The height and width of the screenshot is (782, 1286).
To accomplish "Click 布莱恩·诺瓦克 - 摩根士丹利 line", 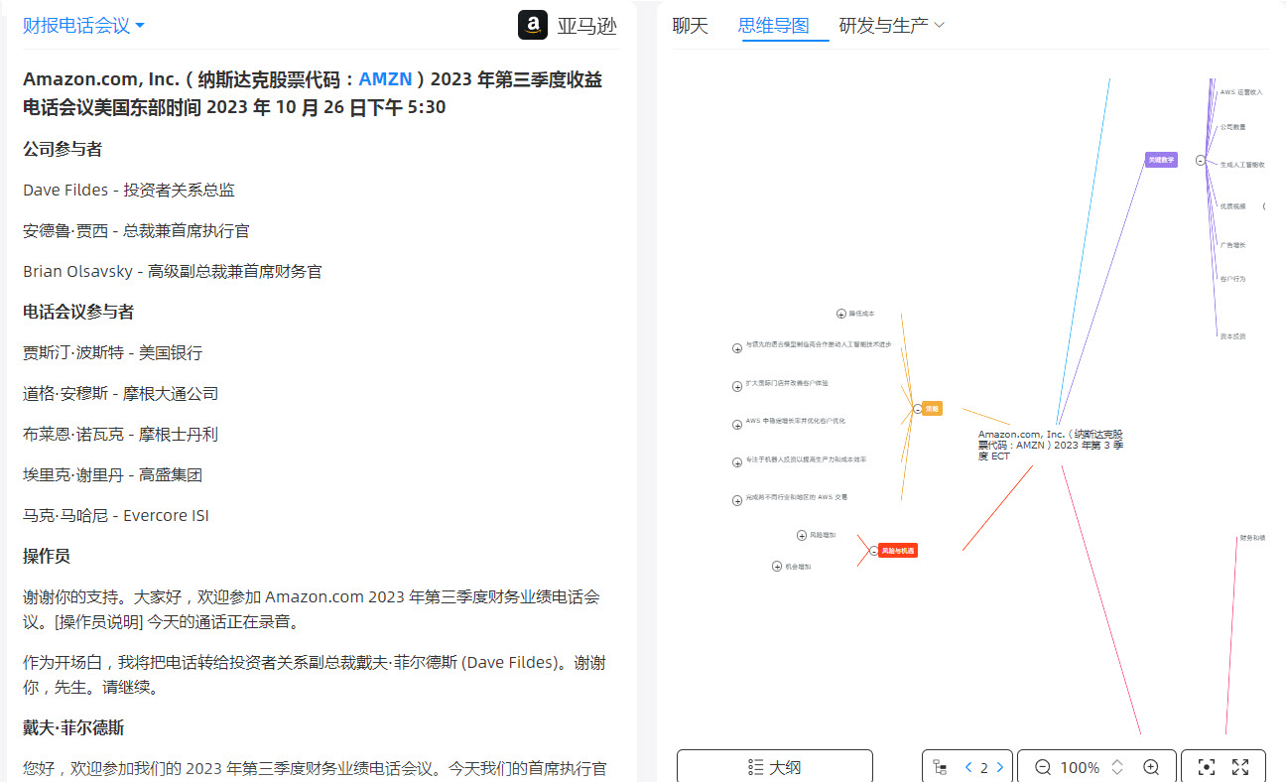I will (121, 434).
